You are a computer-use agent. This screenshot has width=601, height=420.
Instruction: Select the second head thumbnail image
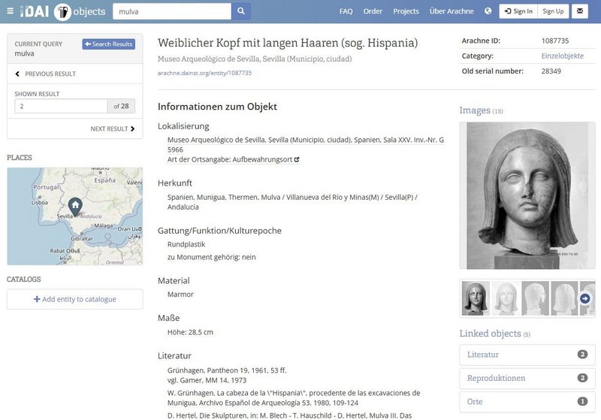(505, 298)
